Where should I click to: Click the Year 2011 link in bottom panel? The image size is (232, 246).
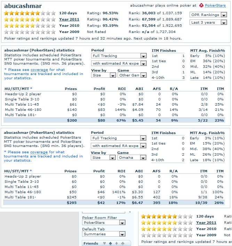(206, 223)
